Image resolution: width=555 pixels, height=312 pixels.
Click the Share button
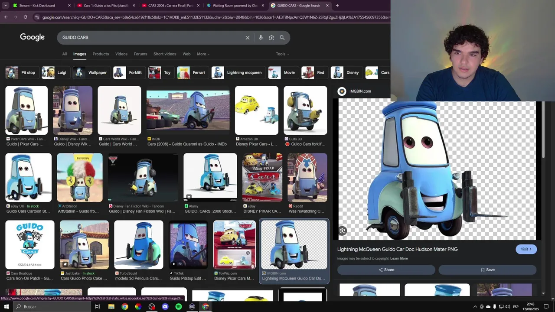point(386,270)
